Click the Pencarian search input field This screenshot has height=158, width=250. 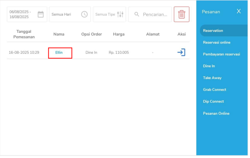155,15
